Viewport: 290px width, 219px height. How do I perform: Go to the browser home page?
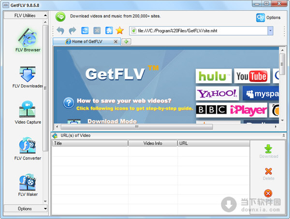(x=109, y=30)
